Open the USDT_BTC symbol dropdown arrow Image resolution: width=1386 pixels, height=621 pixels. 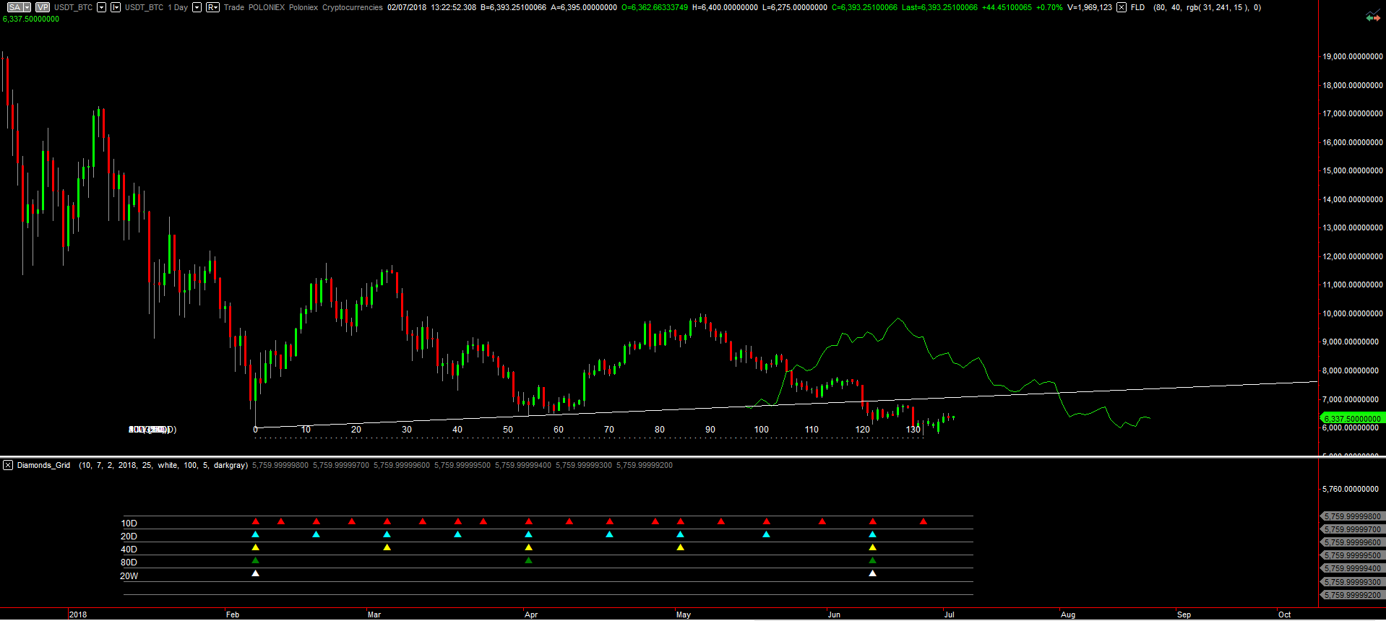[x=101, y=7]
